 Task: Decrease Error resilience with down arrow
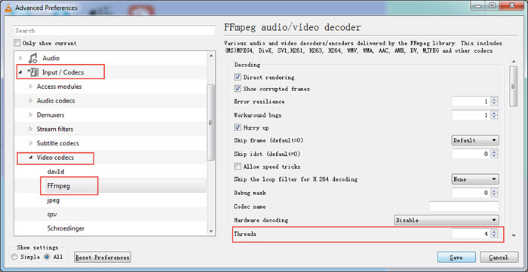point(494,103)
